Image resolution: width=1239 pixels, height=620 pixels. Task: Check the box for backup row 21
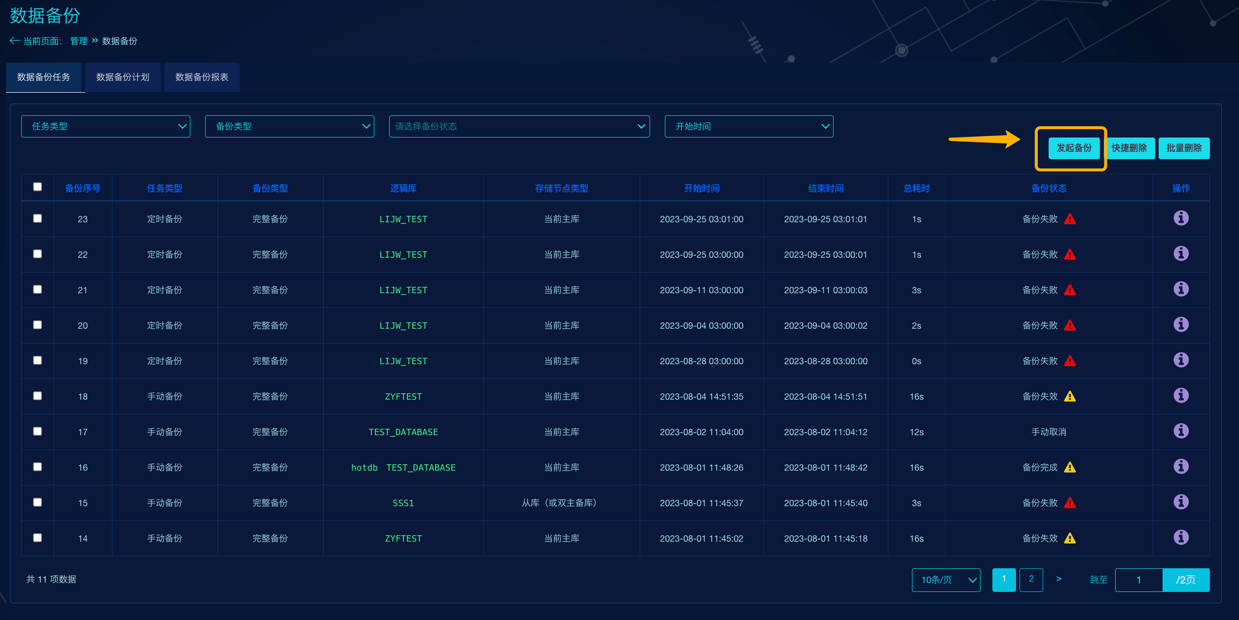coord(37,289)
